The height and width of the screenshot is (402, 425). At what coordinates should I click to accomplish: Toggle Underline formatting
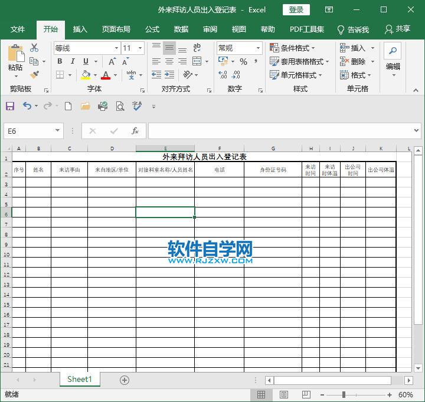coord(86,61)
